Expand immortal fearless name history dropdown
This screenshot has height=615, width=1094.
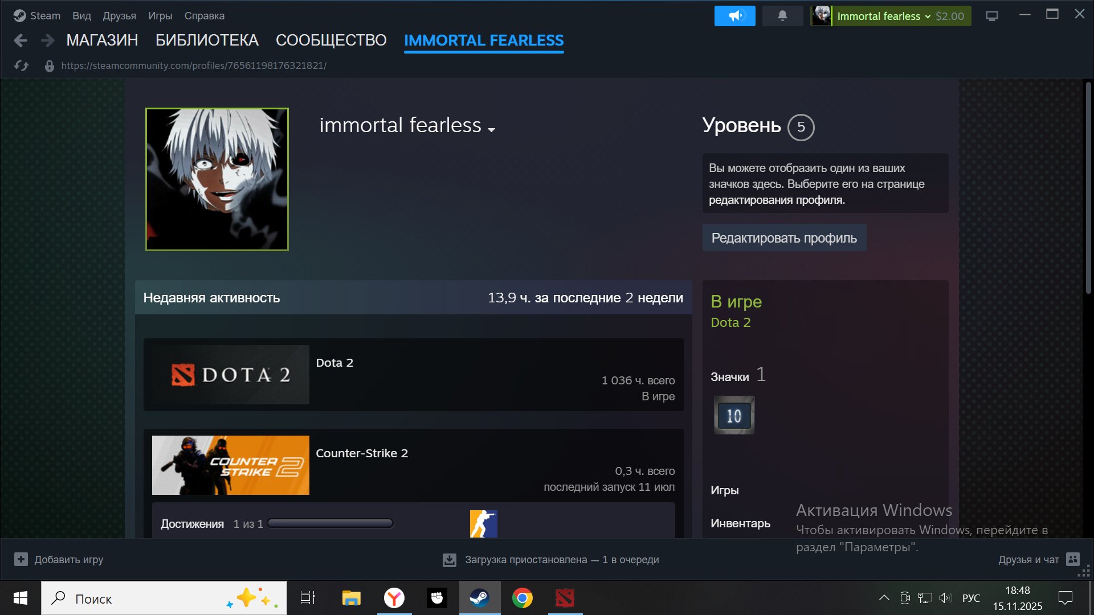tap(492, 130)
